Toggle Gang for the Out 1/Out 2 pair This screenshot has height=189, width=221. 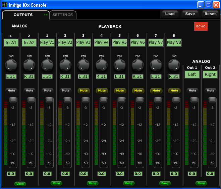pyautogui.click(x=201, y=183)
